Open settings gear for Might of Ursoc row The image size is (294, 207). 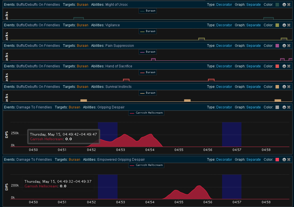(x=284, y=5)
